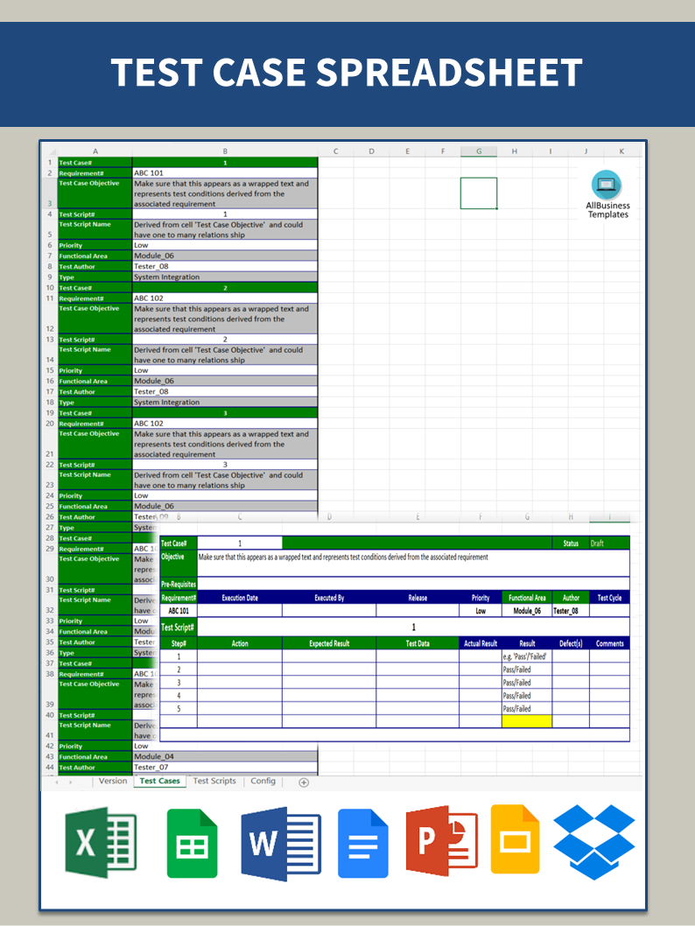Click step number 4 cell
695x926 pixels.
179,696
